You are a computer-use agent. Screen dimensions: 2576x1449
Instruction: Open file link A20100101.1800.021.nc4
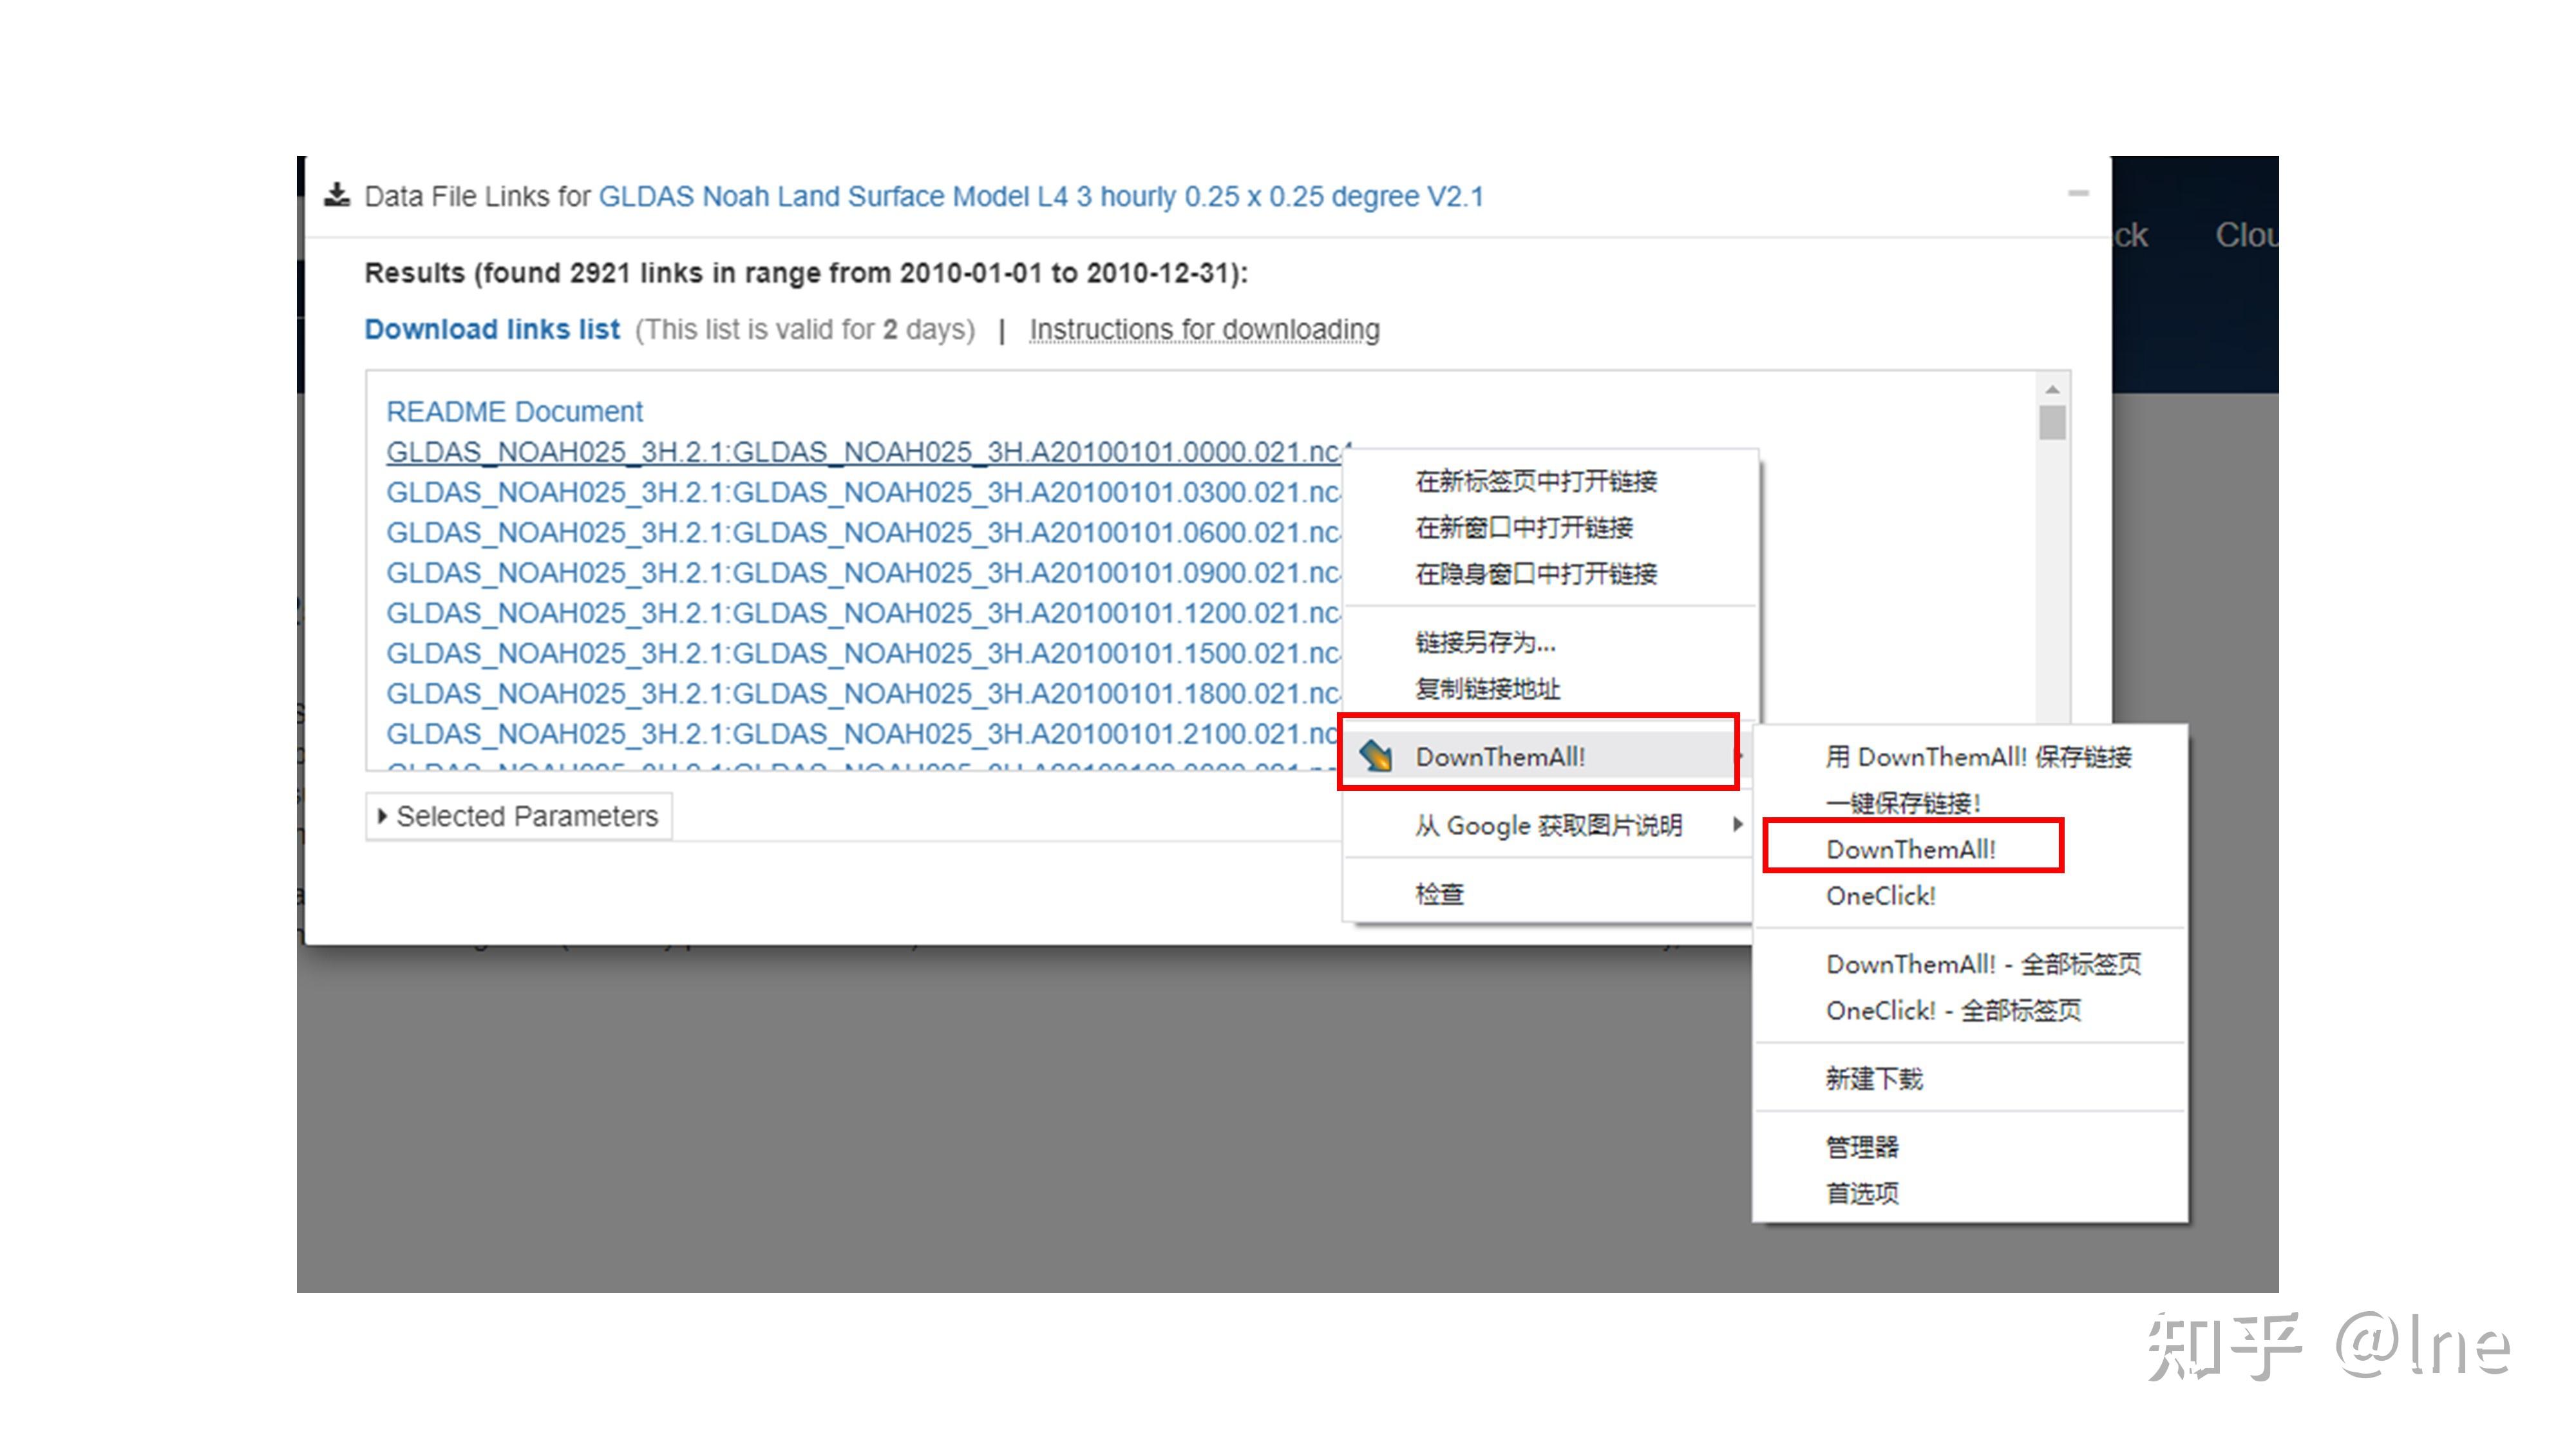pos(864,693)
